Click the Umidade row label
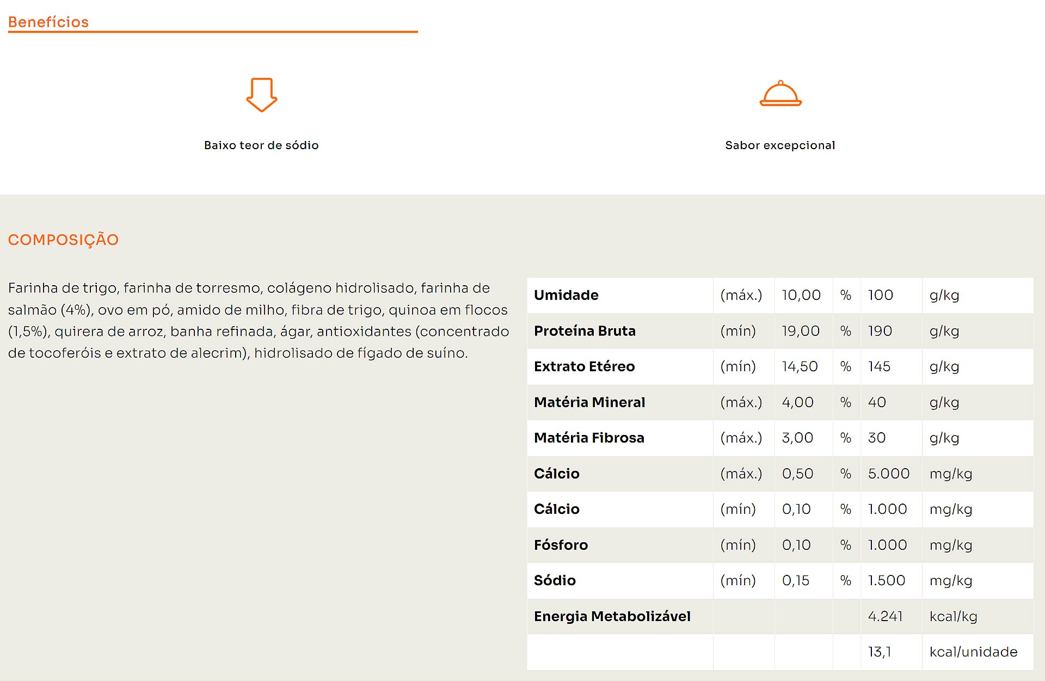 point(566,295)
